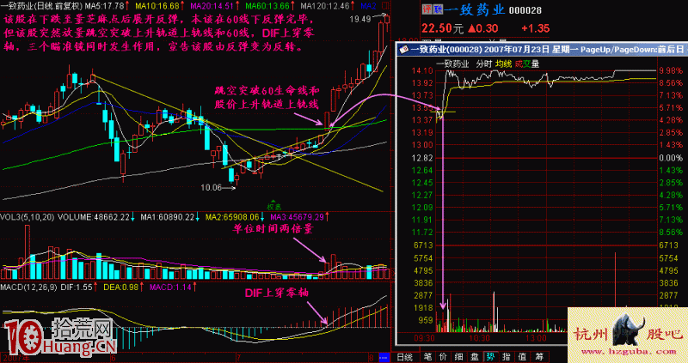688x363 pixels.
Task: Click the 一致药业(日线.前复权) chart title
Action: 42,6
